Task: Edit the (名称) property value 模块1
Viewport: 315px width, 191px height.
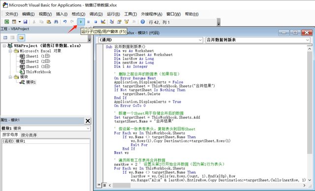Action: (x=52, y=141)
